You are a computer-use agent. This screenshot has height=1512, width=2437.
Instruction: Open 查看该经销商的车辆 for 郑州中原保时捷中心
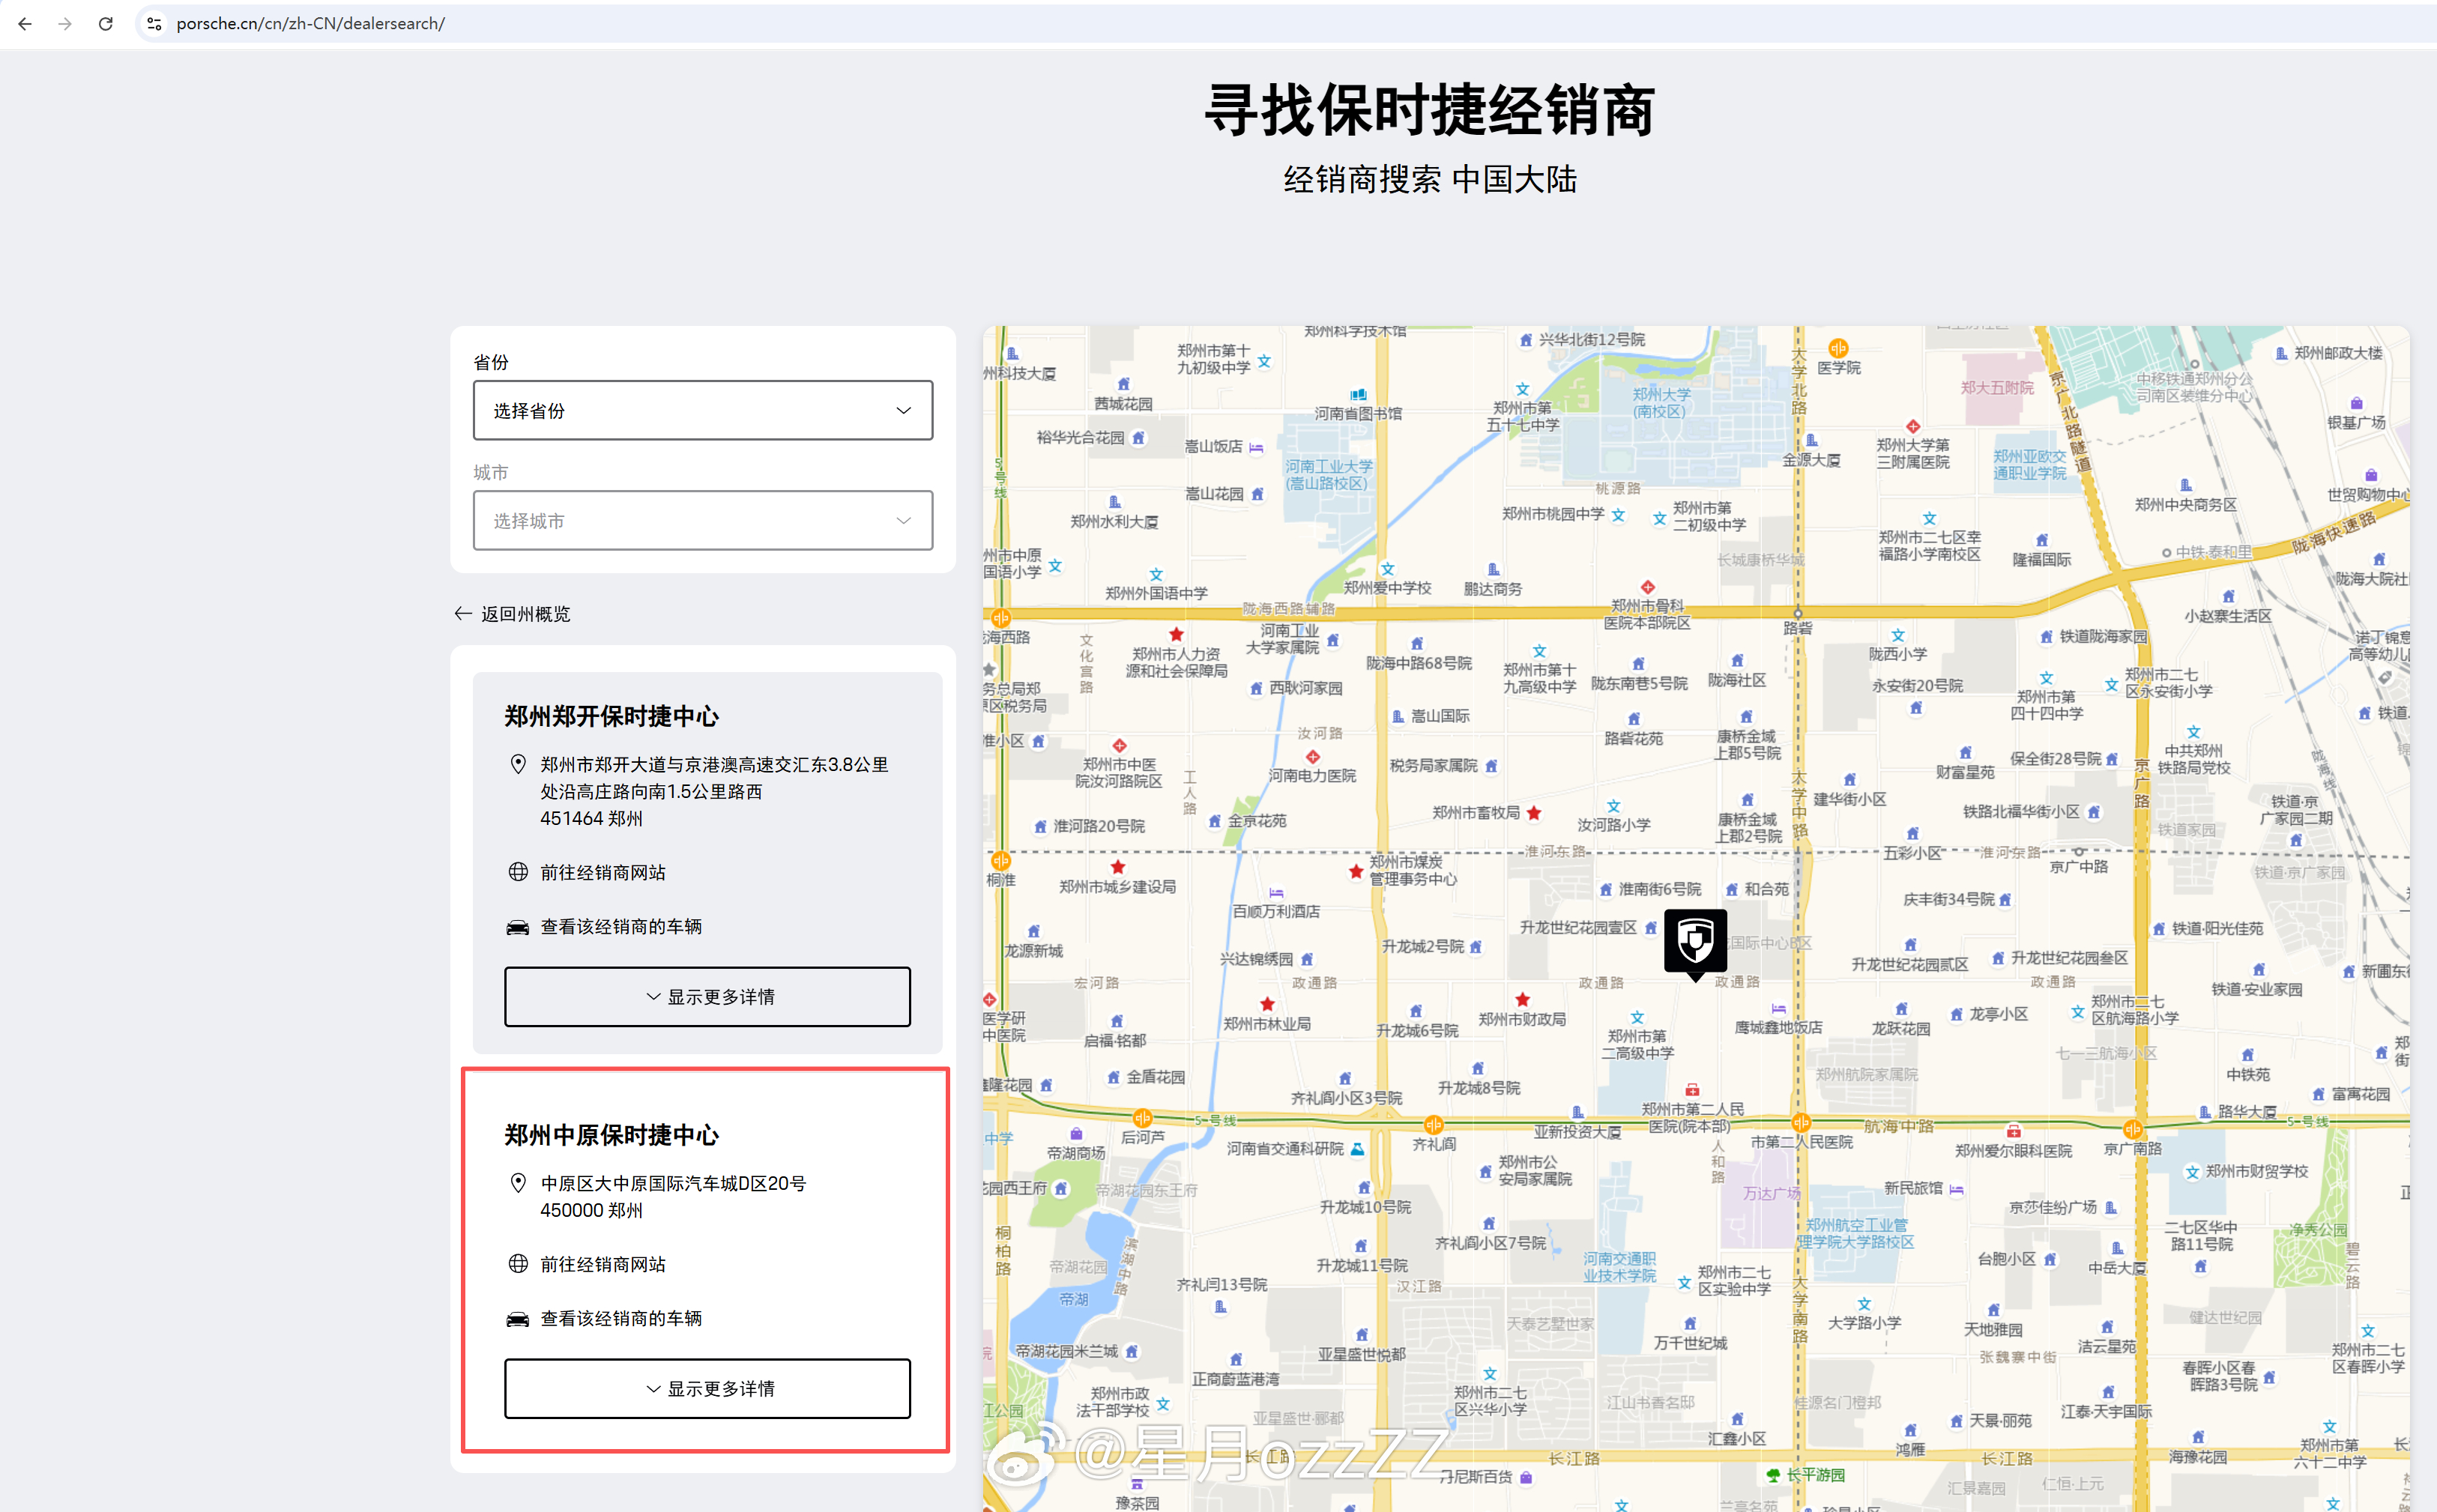coord(621,1319)
